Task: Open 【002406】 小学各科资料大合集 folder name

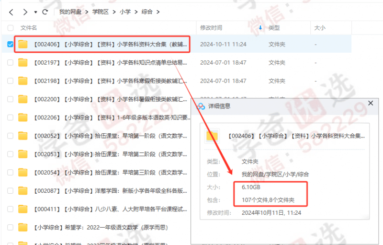Action: click(x=110, y=44)
